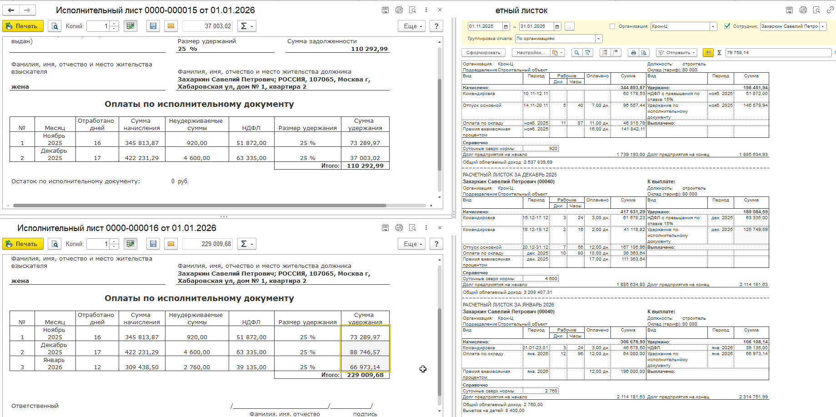Viewport: 836px width, 417px height.
Task: Open calendar for start date 01.11.2025
Action: [506, 26]
